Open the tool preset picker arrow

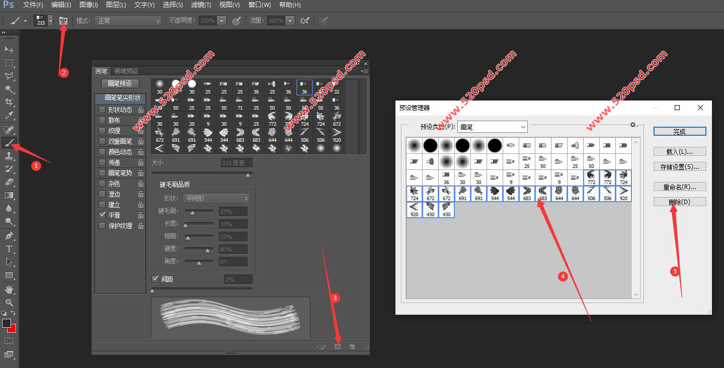click(x=25, y=21)
